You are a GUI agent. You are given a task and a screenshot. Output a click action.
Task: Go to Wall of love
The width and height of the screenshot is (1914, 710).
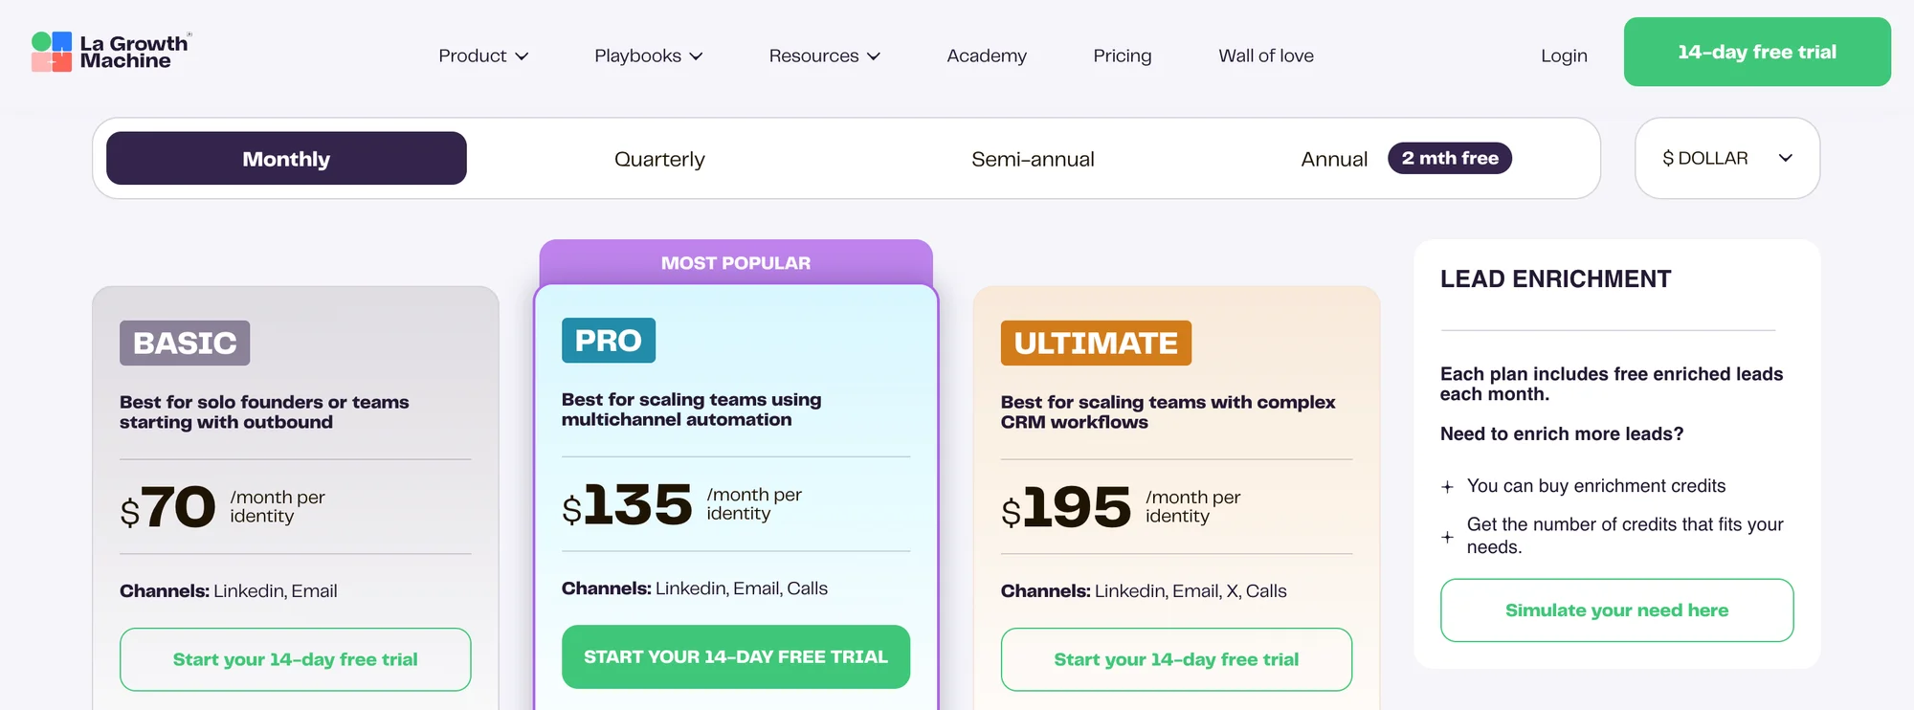pos(1266,55)
